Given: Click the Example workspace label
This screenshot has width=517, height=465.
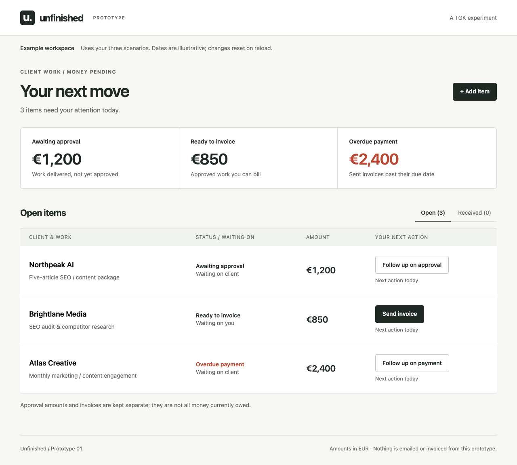Looking at the screenshot, I should point(47,48).
